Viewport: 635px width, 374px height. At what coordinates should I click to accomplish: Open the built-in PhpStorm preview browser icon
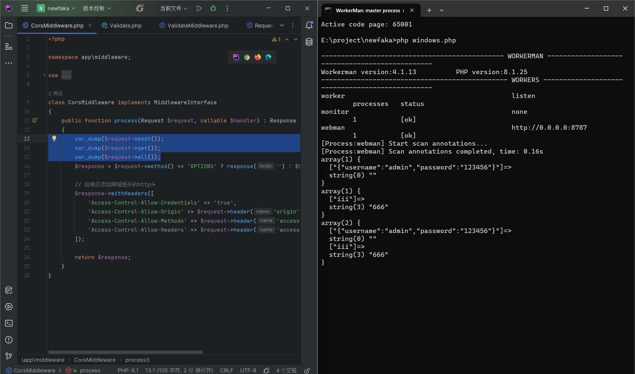point(235,57)
